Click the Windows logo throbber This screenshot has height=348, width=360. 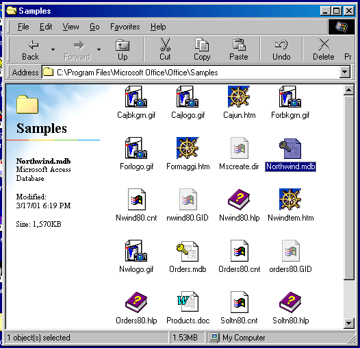pyautogui.click(x=341, y=27)
